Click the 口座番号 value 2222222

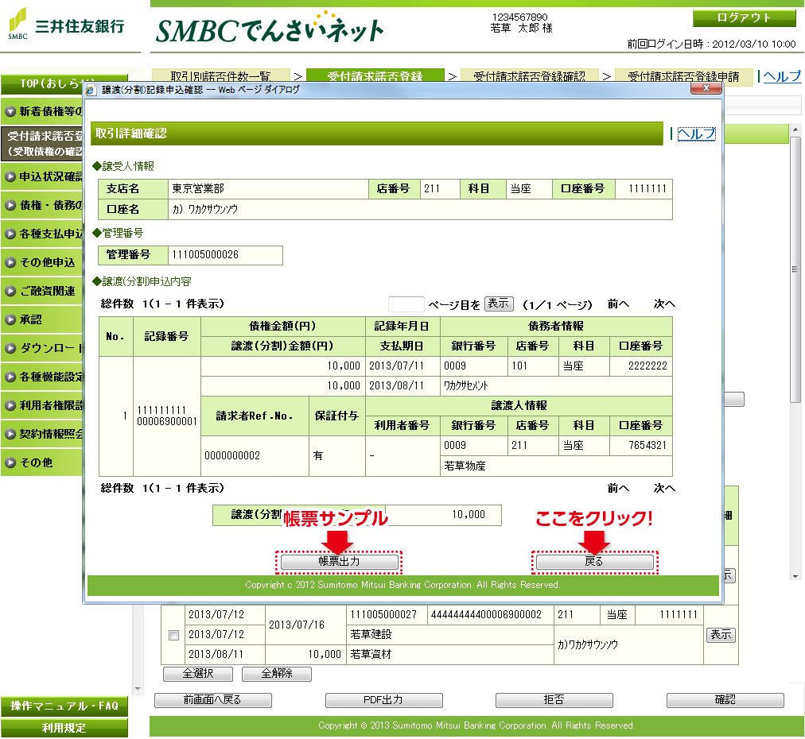(x=648, y=366)
